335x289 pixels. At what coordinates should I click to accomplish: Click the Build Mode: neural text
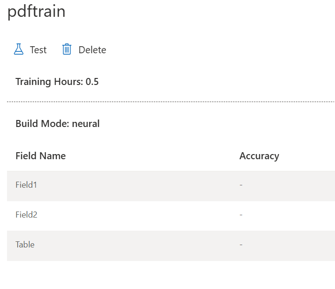coord(58,124)
